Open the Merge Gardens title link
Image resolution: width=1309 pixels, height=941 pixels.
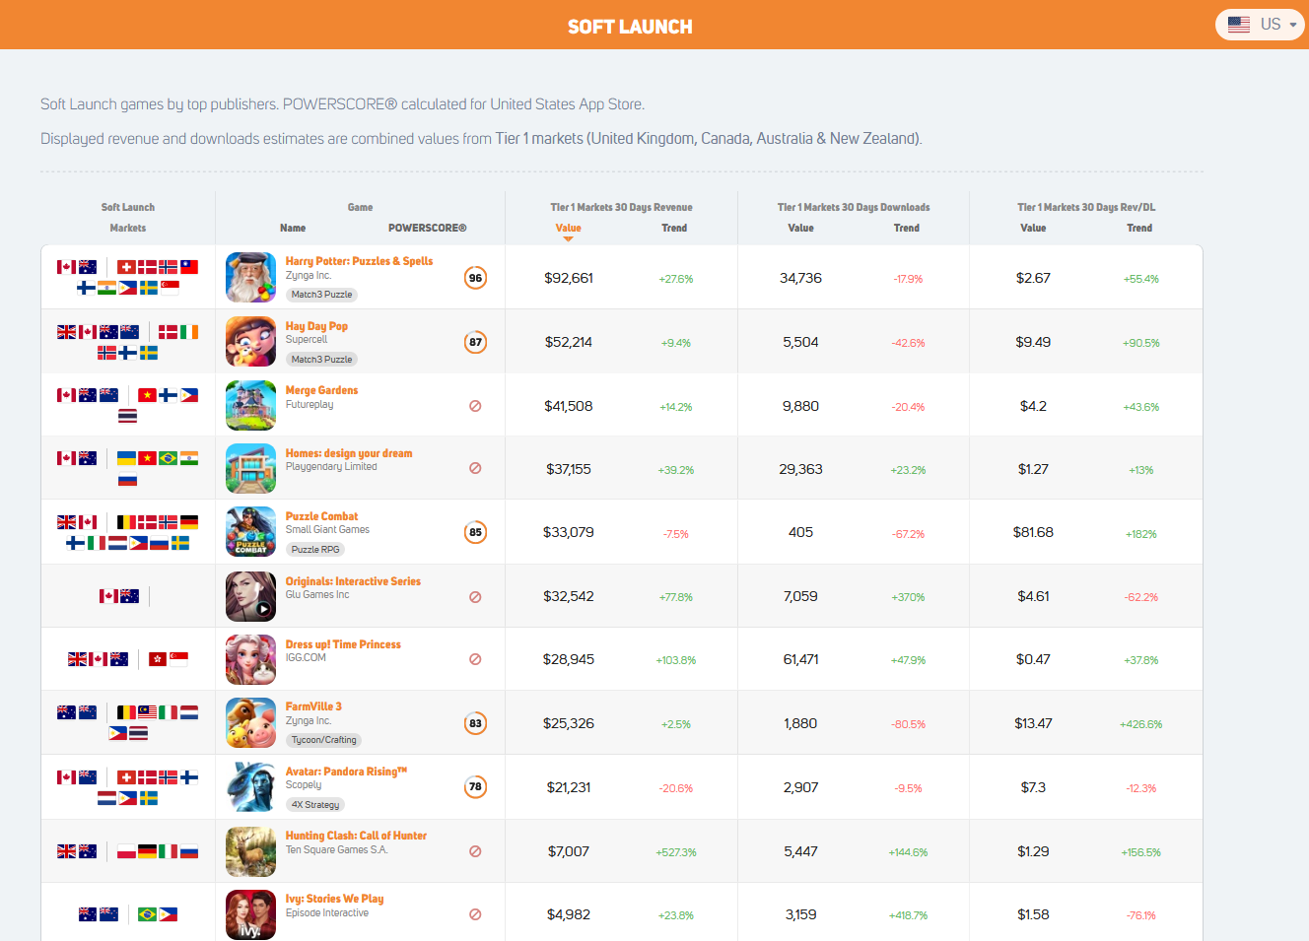click(322, 389)
